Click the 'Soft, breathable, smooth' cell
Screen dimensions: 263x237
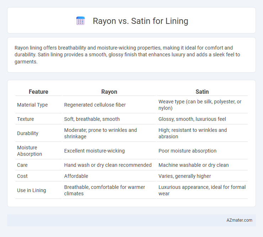click(109, 119)
